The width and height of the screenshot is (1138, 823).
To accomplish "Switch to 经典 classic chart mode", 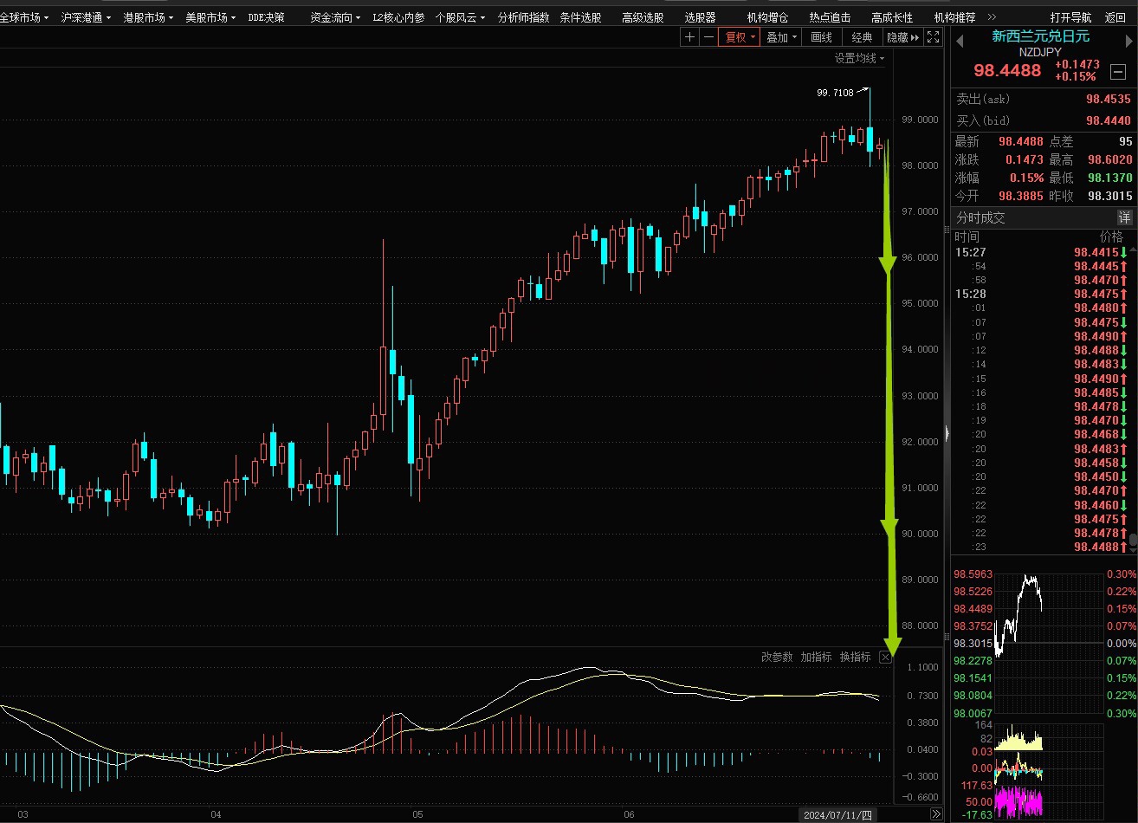I will pyautogui.click(x=862, y=37).
